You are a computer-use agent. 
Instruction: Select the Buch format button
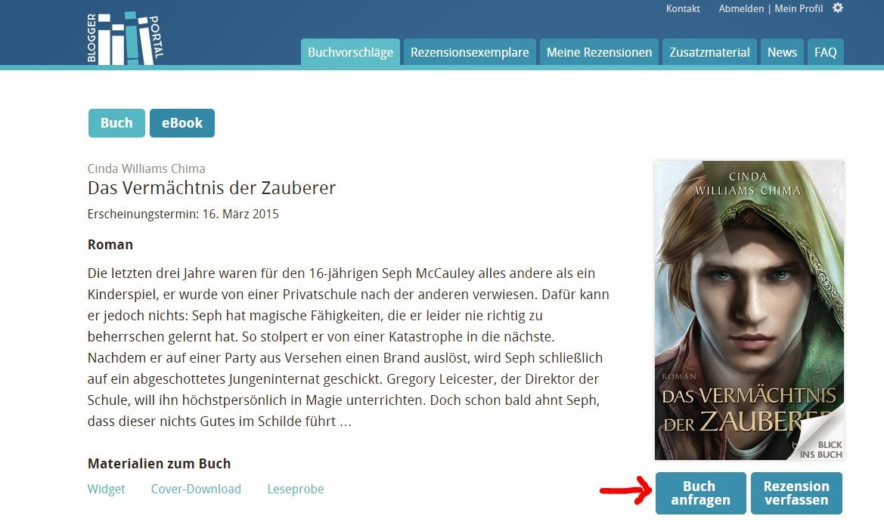tap(116, 123)
